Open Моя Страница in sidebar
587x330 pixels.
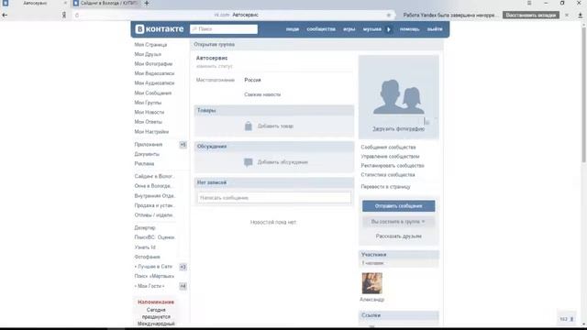pos(150,45)
